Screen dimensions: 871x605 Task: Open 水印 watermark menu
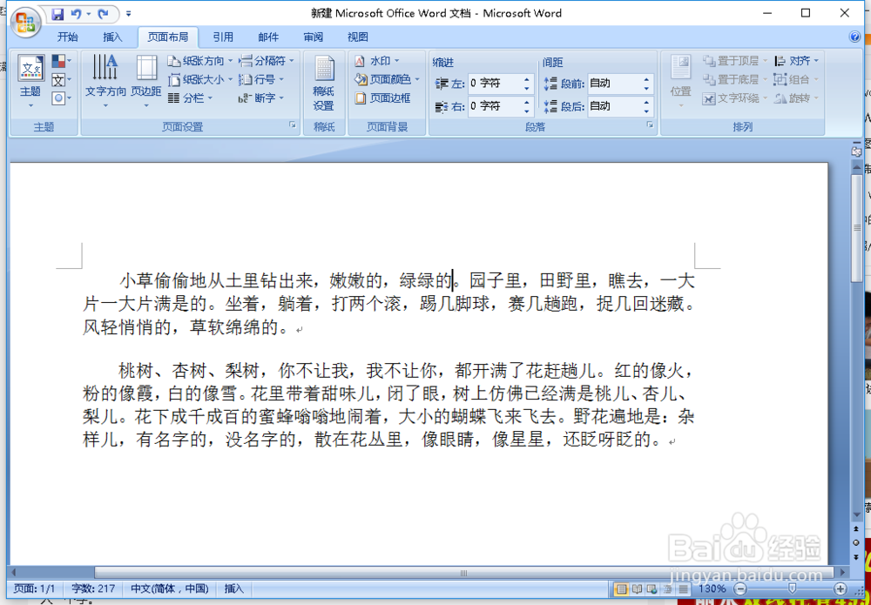coord(377,61)
